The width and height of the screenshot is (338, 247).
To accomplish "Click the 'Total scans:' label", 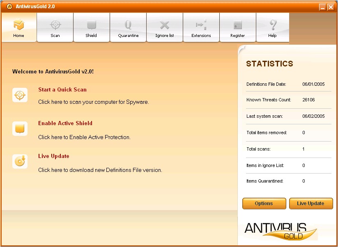I will pyautogui.click(x=258, y=149).
